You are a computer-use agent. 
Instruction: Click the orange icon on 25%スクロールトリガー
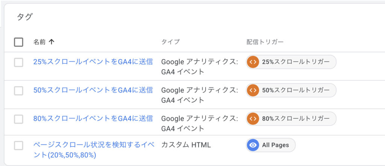coord(253,62)
